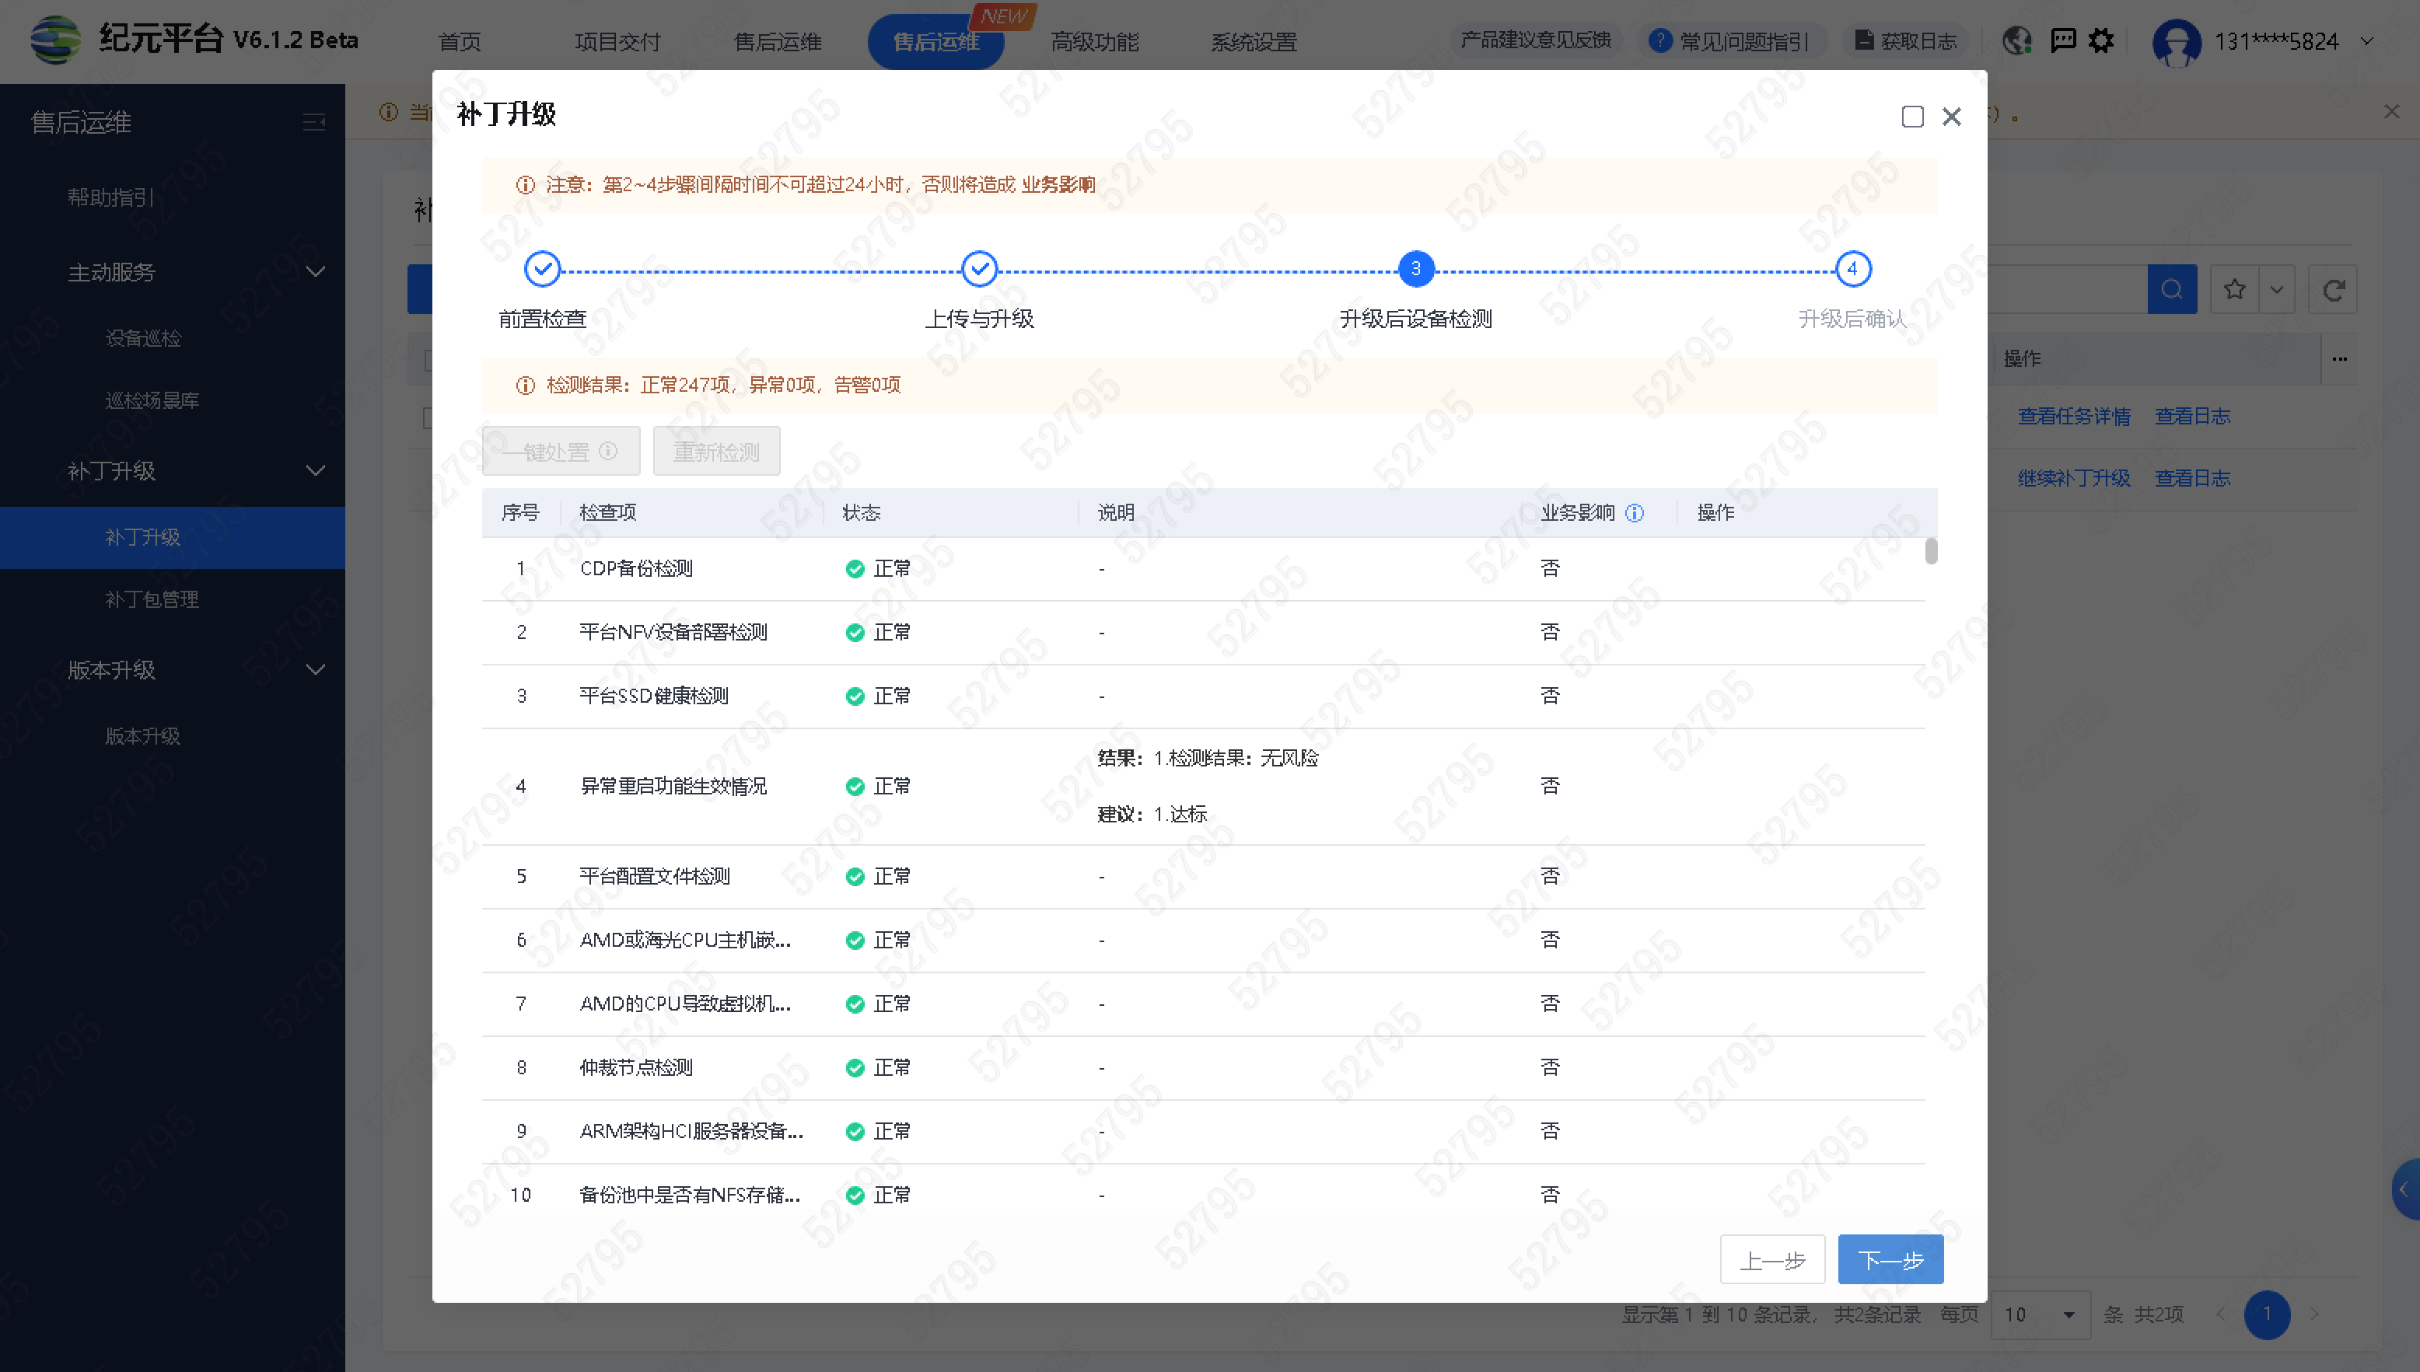The image size is (2420, 1372).
Task: Select 补丁包管理 in the sidebar
Action: (x=152, y=599)
